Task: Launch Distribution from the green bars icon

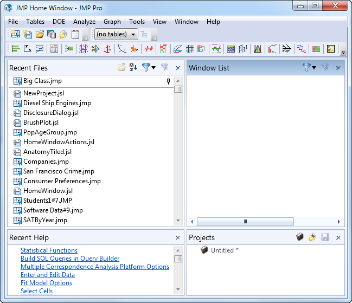Action: coord(16,48)
